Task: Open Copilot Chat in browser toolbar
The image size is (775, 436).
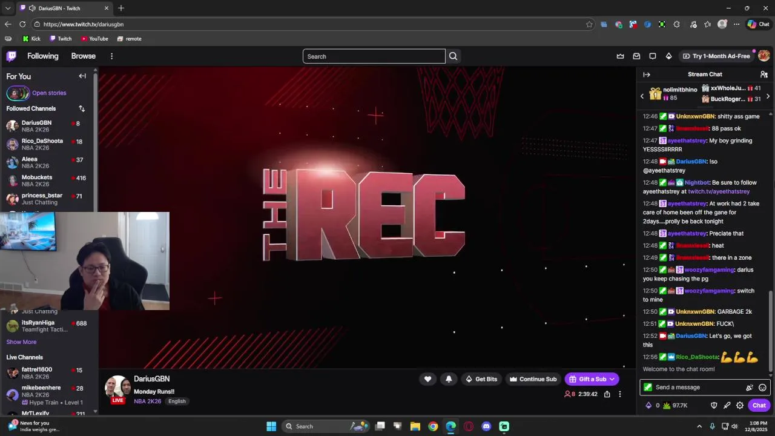Action: (759, 24)
